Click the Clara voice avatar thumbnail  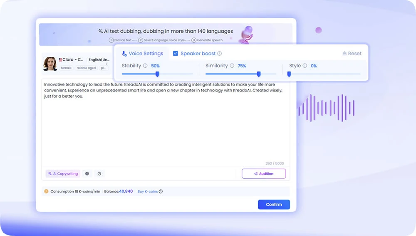click(x=50, y=64)
